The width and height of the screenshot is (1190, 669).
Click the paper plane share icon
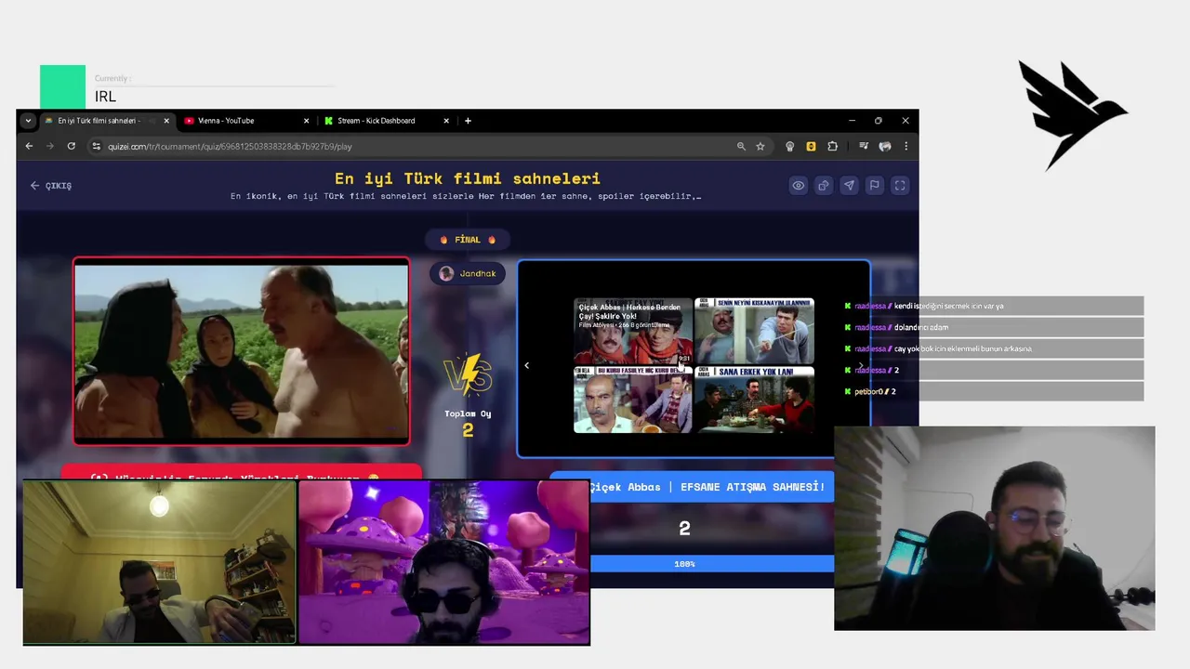pyautogui.click(x=849, y=186)
